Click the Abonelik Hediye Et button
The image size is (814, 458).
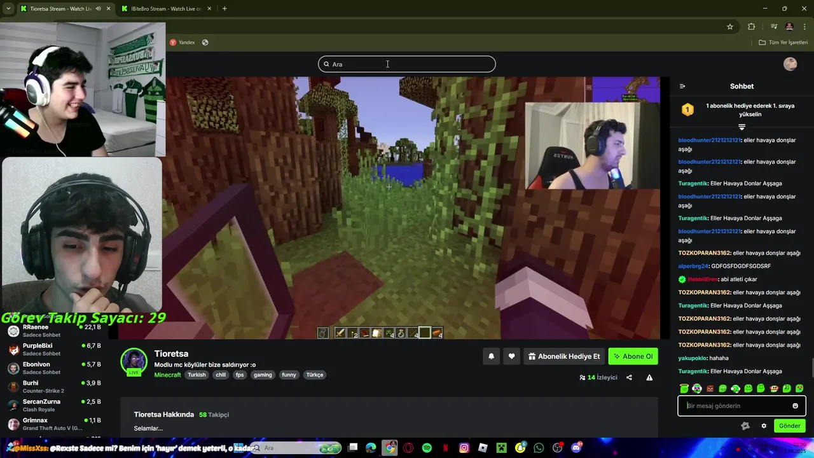pyautogui.click(x=564, y=356)
